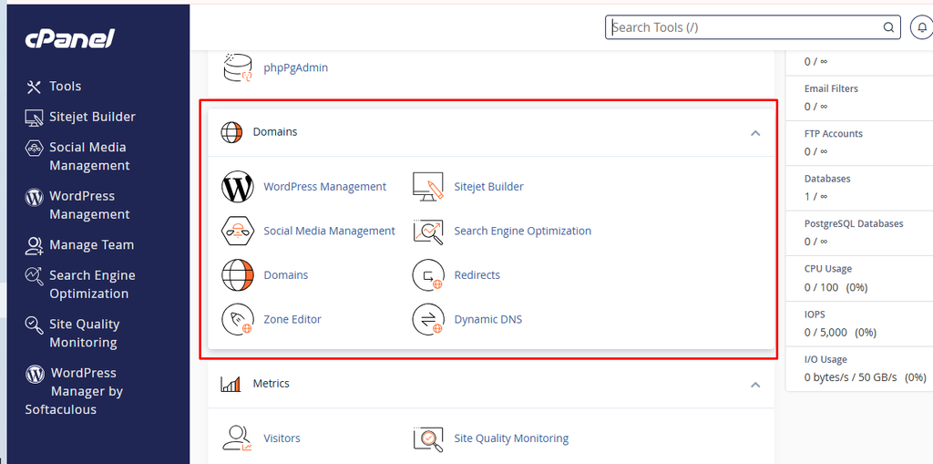This screenshot has width=933, height=464.
Task: Click the cPanel logo
Action: pos(69,38)
